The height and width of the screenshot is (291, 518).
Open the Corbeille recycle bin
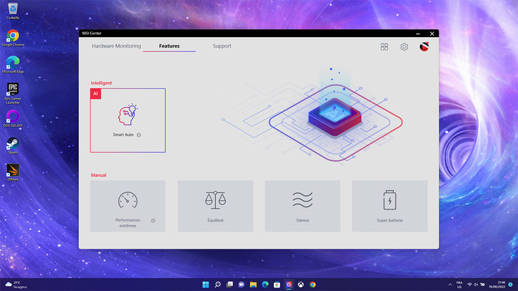13,11
